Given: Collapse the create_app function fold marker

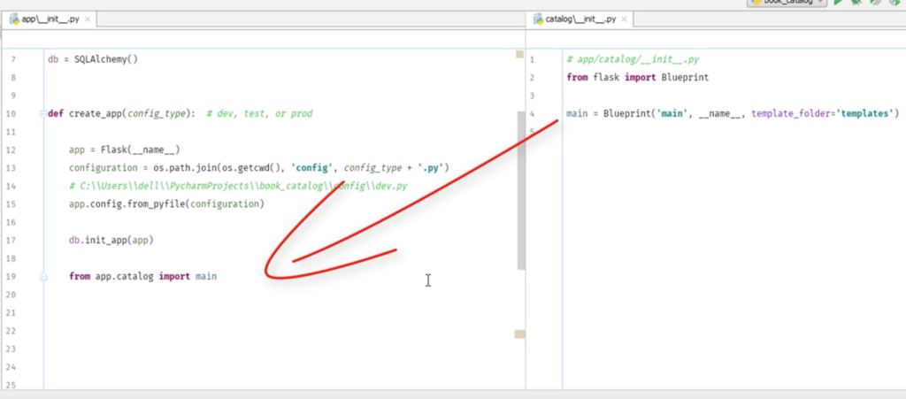Looking at the screenshot, I should pos(43,114).
